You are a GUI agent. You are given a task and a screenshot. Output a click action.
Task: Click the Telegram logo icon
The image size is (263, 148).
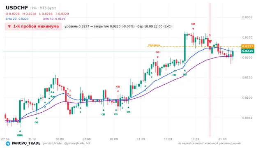pos(8,143)
